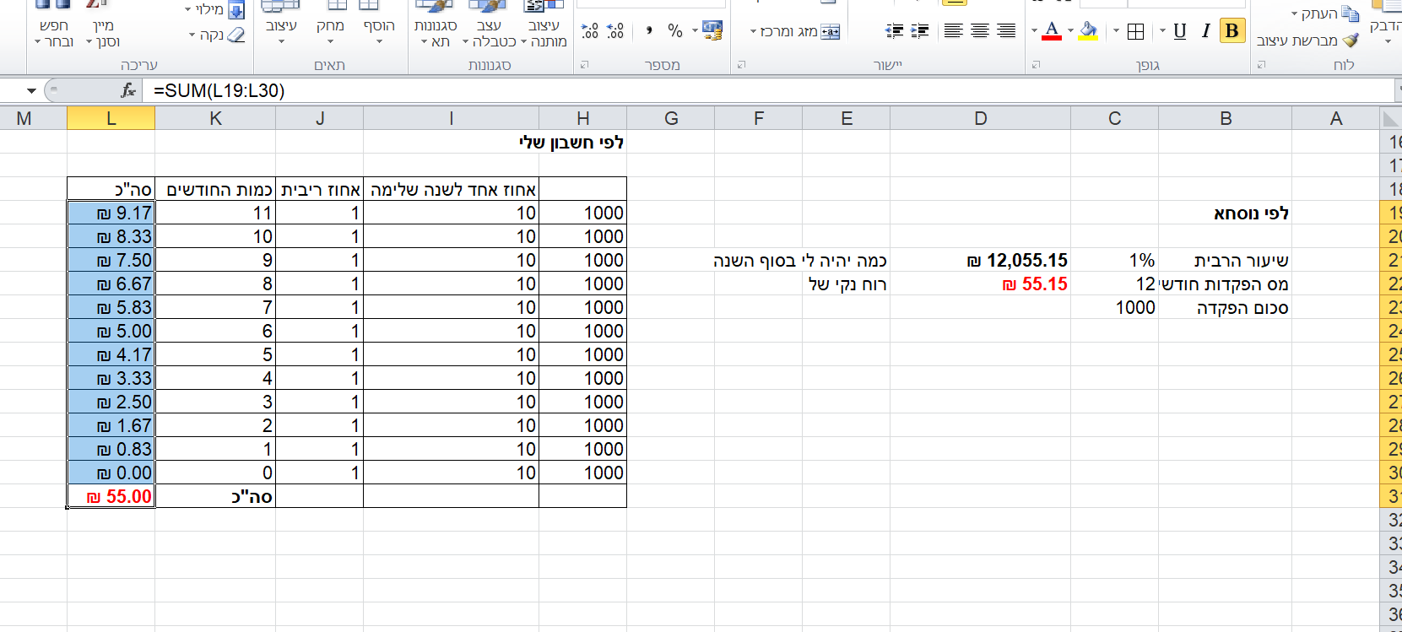Screen dimensions: 1402x632
Task: Select column H header
Action: tap(583, 119)
